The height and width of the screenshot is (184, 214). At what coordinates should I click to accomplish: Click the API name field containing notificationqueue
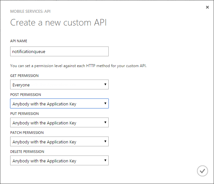coord(59,51)
